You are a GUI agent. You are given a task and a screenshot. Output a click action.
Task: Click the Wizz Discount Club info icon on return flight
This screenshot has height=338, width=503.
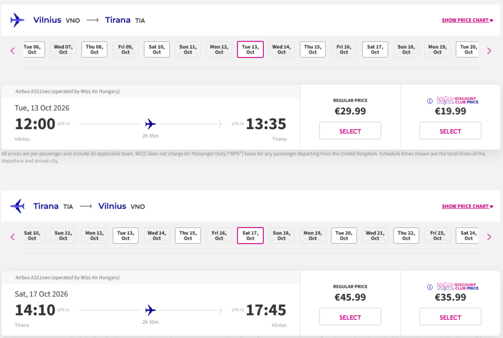430,287
